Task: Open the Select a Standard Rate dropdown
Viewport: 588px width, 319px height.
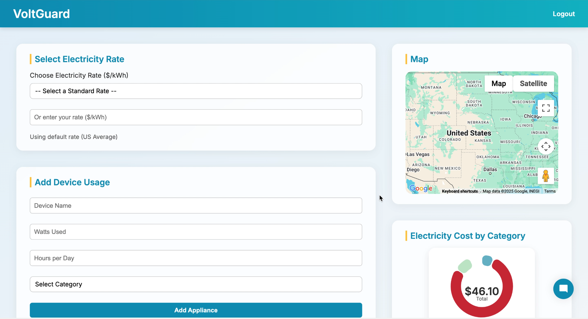Action: click(x=196, y=91)
